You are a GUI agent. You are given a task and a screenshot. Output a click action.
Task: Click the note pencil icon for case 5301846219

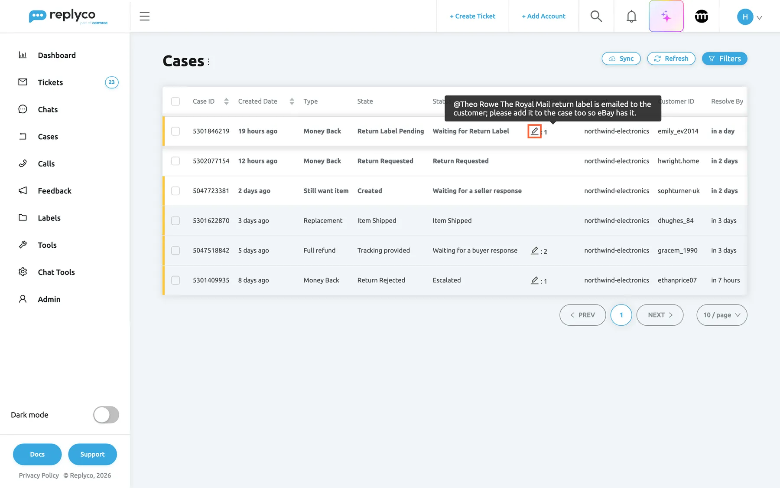click(x=534, y=131)
